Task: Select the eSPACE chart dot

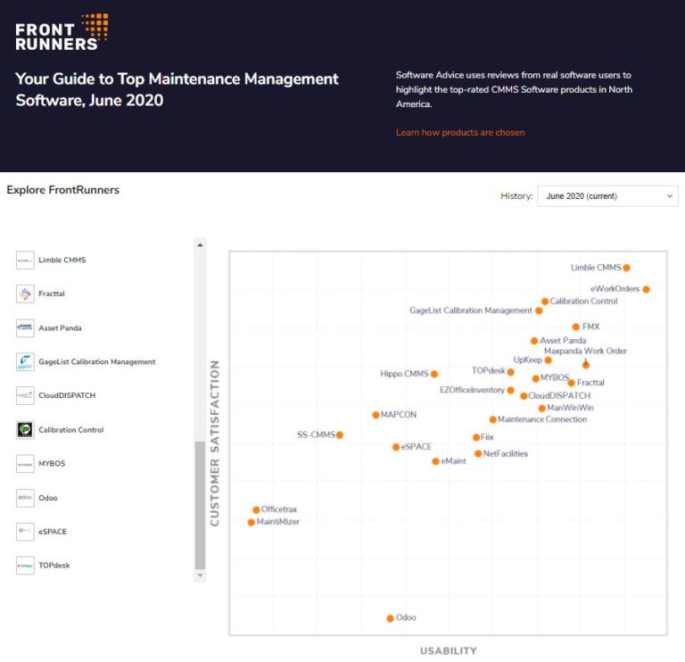Action: (x=396, y=447)
